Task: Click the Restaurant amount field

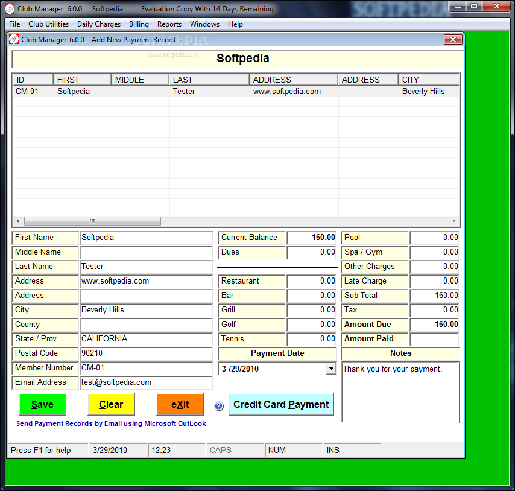Action: [x=312, y=281]
